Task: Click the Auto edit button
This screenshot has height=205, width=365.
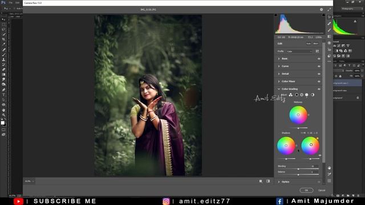Action: coord(309,43)
